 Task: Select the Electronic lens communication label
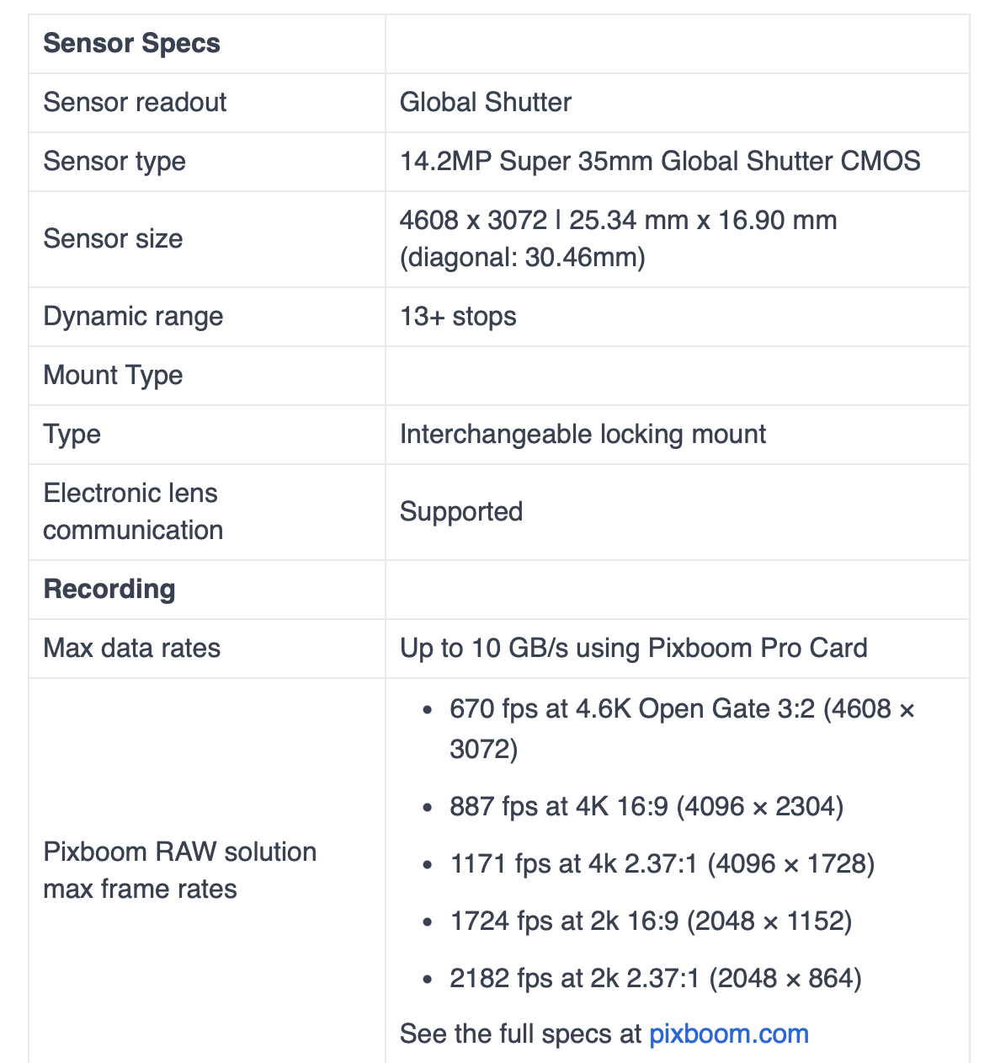click(x=133, y=511)
